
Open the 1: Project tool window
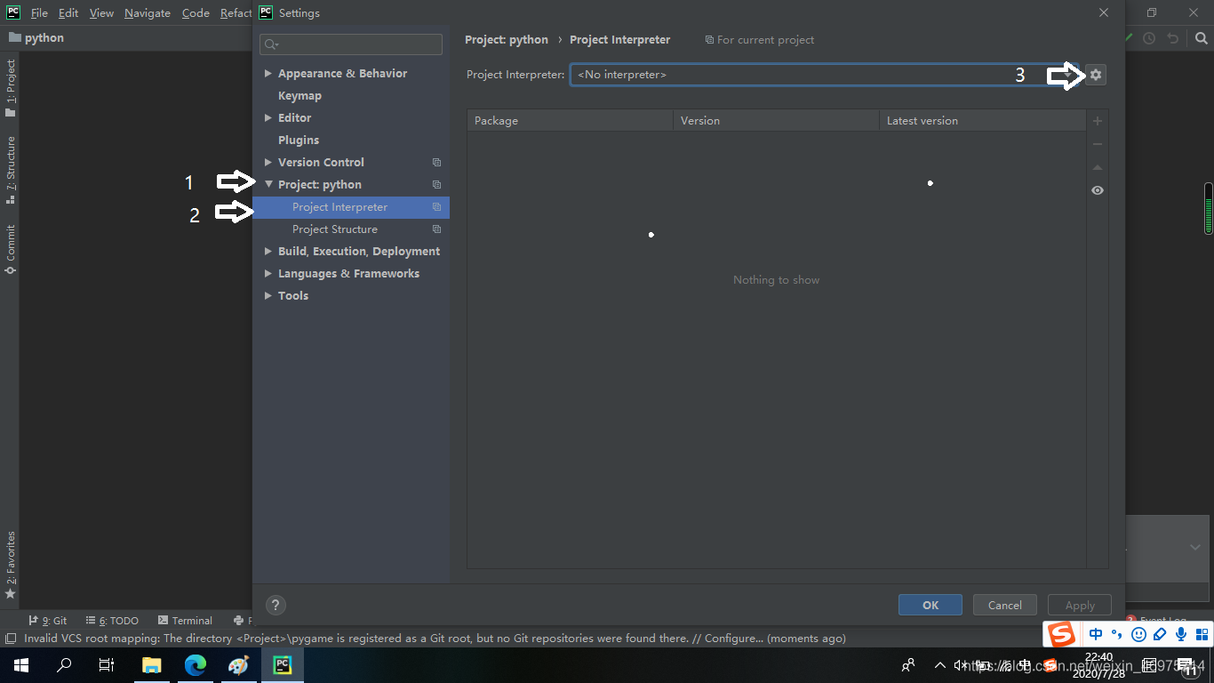[x=11, y=88]
